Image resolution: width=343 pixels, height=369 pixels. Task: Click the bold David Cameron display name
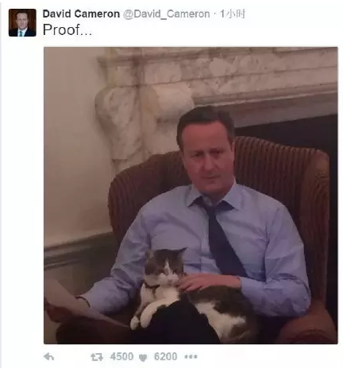pos(81,14)
